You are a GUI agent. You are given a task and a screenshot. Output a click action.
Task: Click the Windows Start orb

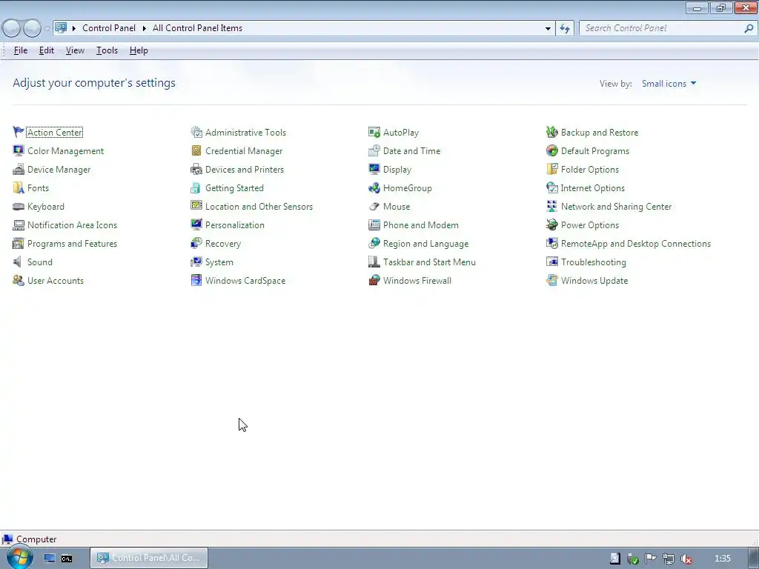(19, 557)
